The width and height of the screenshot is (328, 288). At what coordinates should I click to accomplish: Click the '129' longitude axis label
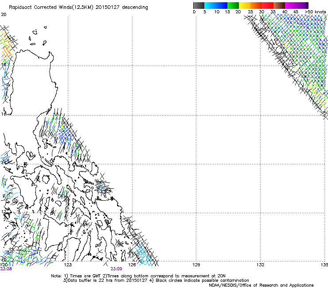pos(196,265)
